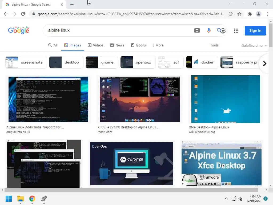
Task: Open the SafeSearch on dropdown
Action: tap(254, 45)
